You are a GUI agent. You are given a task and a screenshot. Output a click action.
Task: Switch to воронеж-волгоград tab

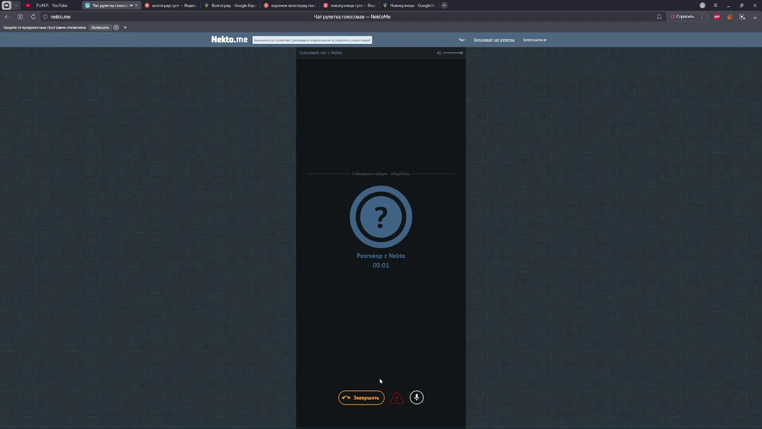click(289, 5)
